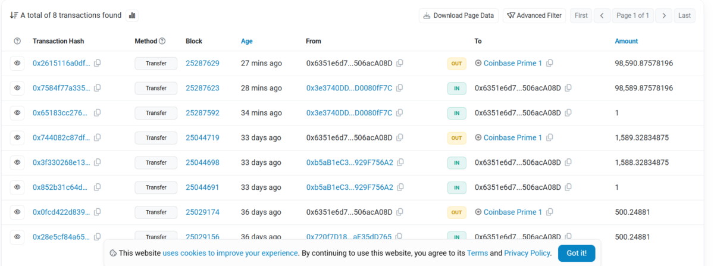Viewport: 714px width, 266px height.
Task: Open the transactions analytics chart icon
Action: click(x=132, y=15)
